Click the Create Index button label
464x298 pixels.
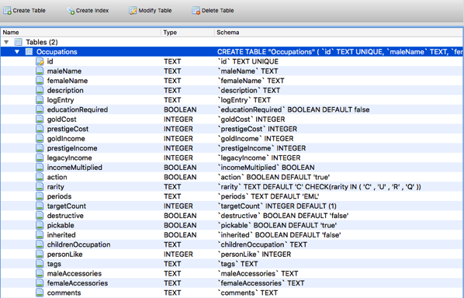point(92,10)
